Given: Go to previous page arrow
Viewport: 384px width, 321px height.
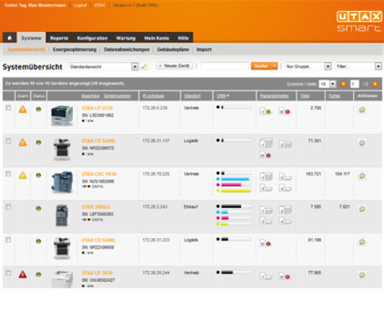Looking at the screenshot, I should [x=343, y=84].
